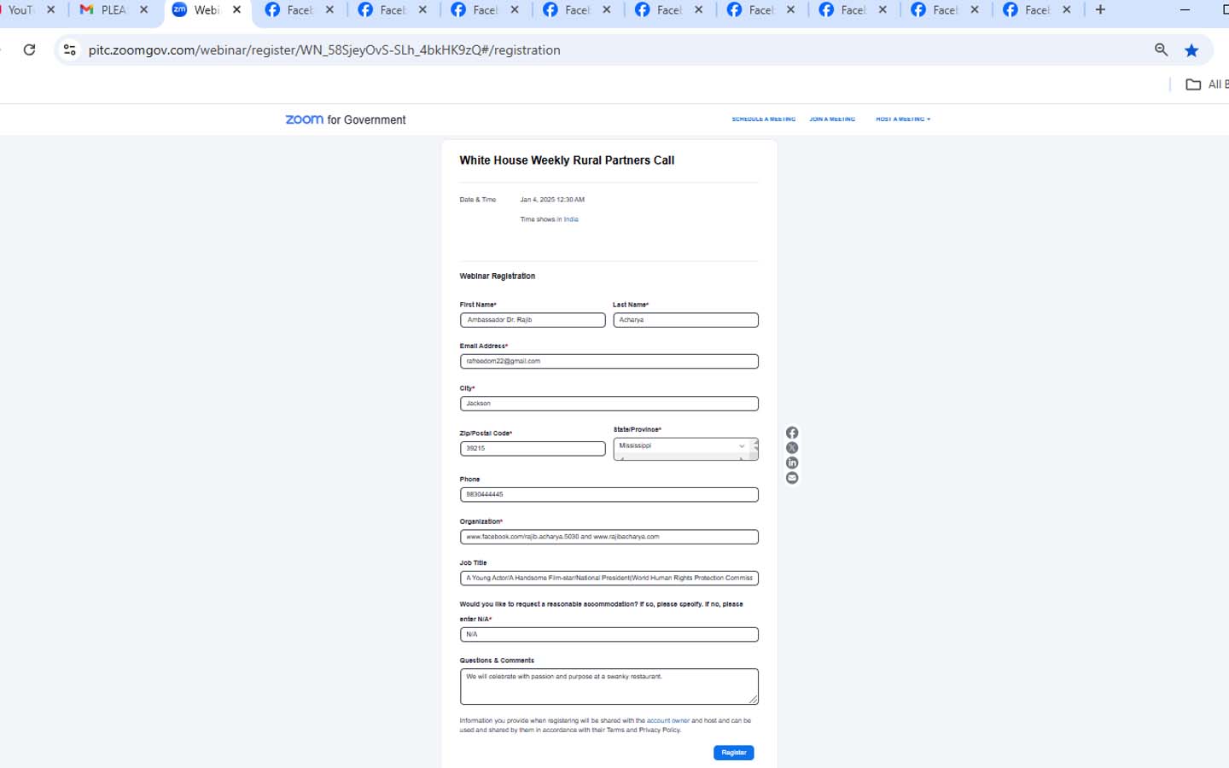Click the accommodation field containing N/A
The image size is (1229, 768).
(x=609, y=635)
